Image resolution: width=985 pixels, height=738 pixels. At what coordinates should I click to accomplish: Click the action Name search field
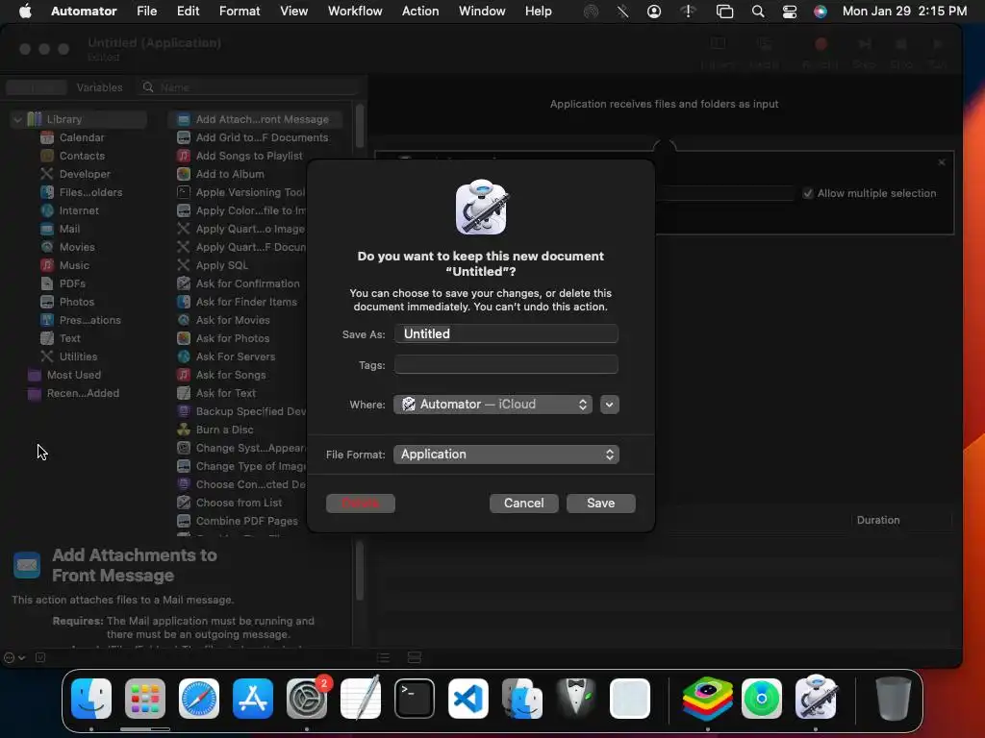point(251,87)
